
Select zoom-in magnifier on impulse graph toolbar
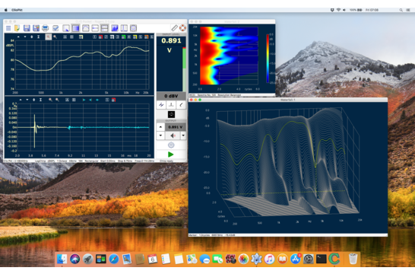(x=50, y=100)
